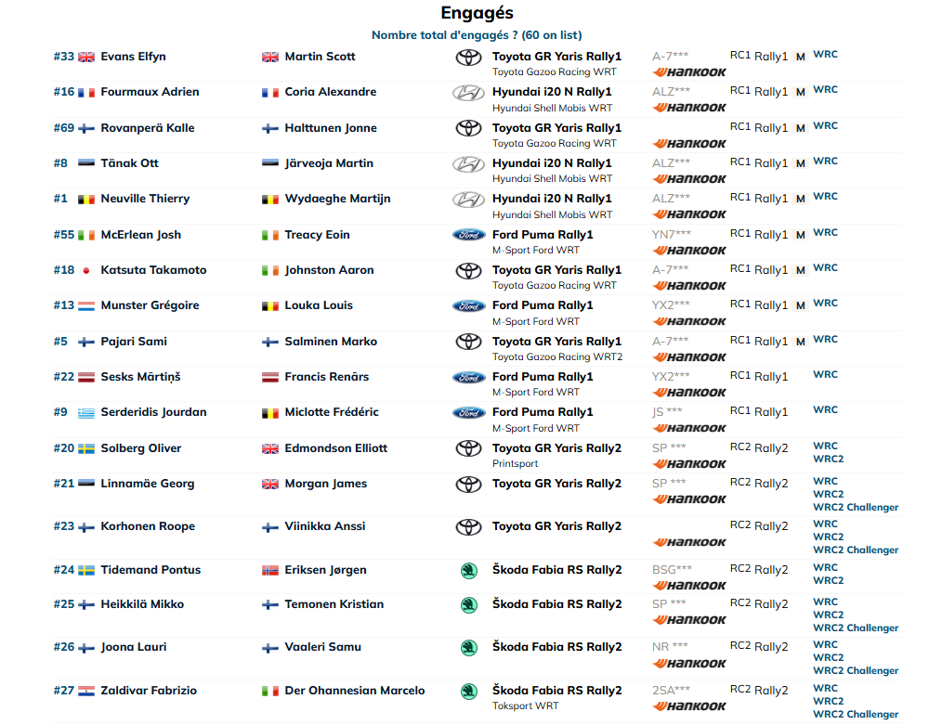
Task: Click the Toyota logo in Korhonen Roope row
Action: [x=468, y=526]
